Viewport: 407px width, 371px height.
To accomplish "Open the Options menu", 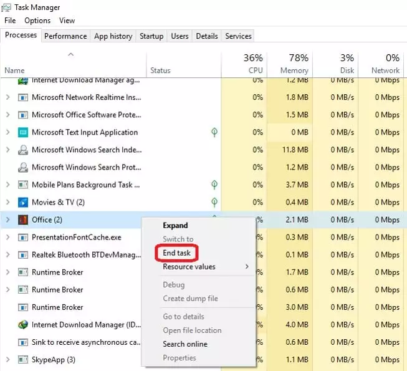I will [37, 21].
